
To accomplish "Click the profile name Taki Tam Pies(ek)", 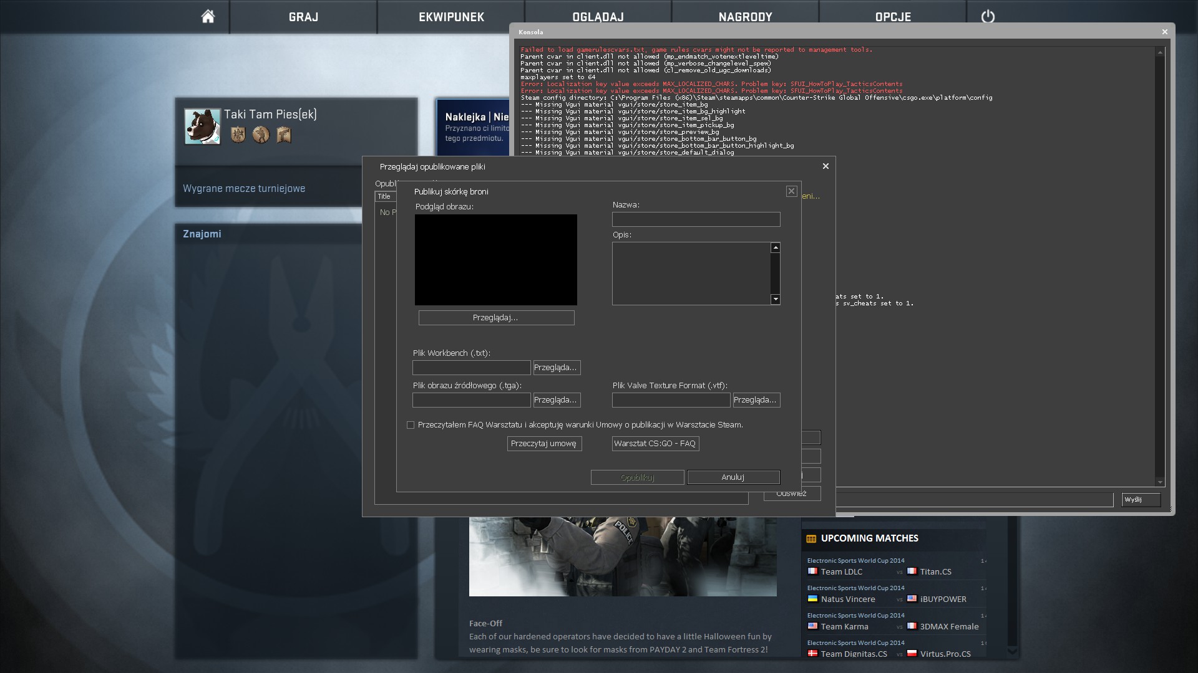I will pos(270,114).
